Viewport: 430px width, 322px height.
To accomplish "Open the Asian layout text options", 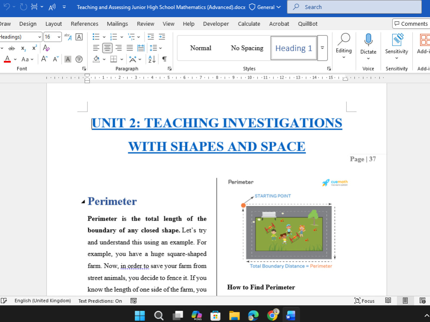I will 133,59.
